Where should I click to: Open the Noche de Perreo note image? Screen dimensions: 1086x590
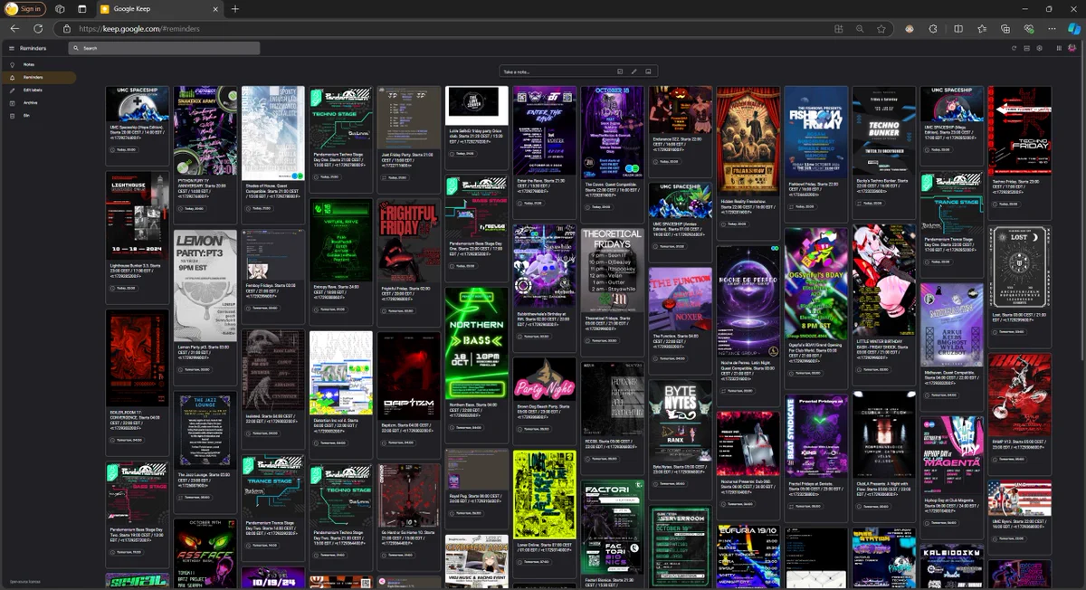pyautogui.click(x=748, y=301)
